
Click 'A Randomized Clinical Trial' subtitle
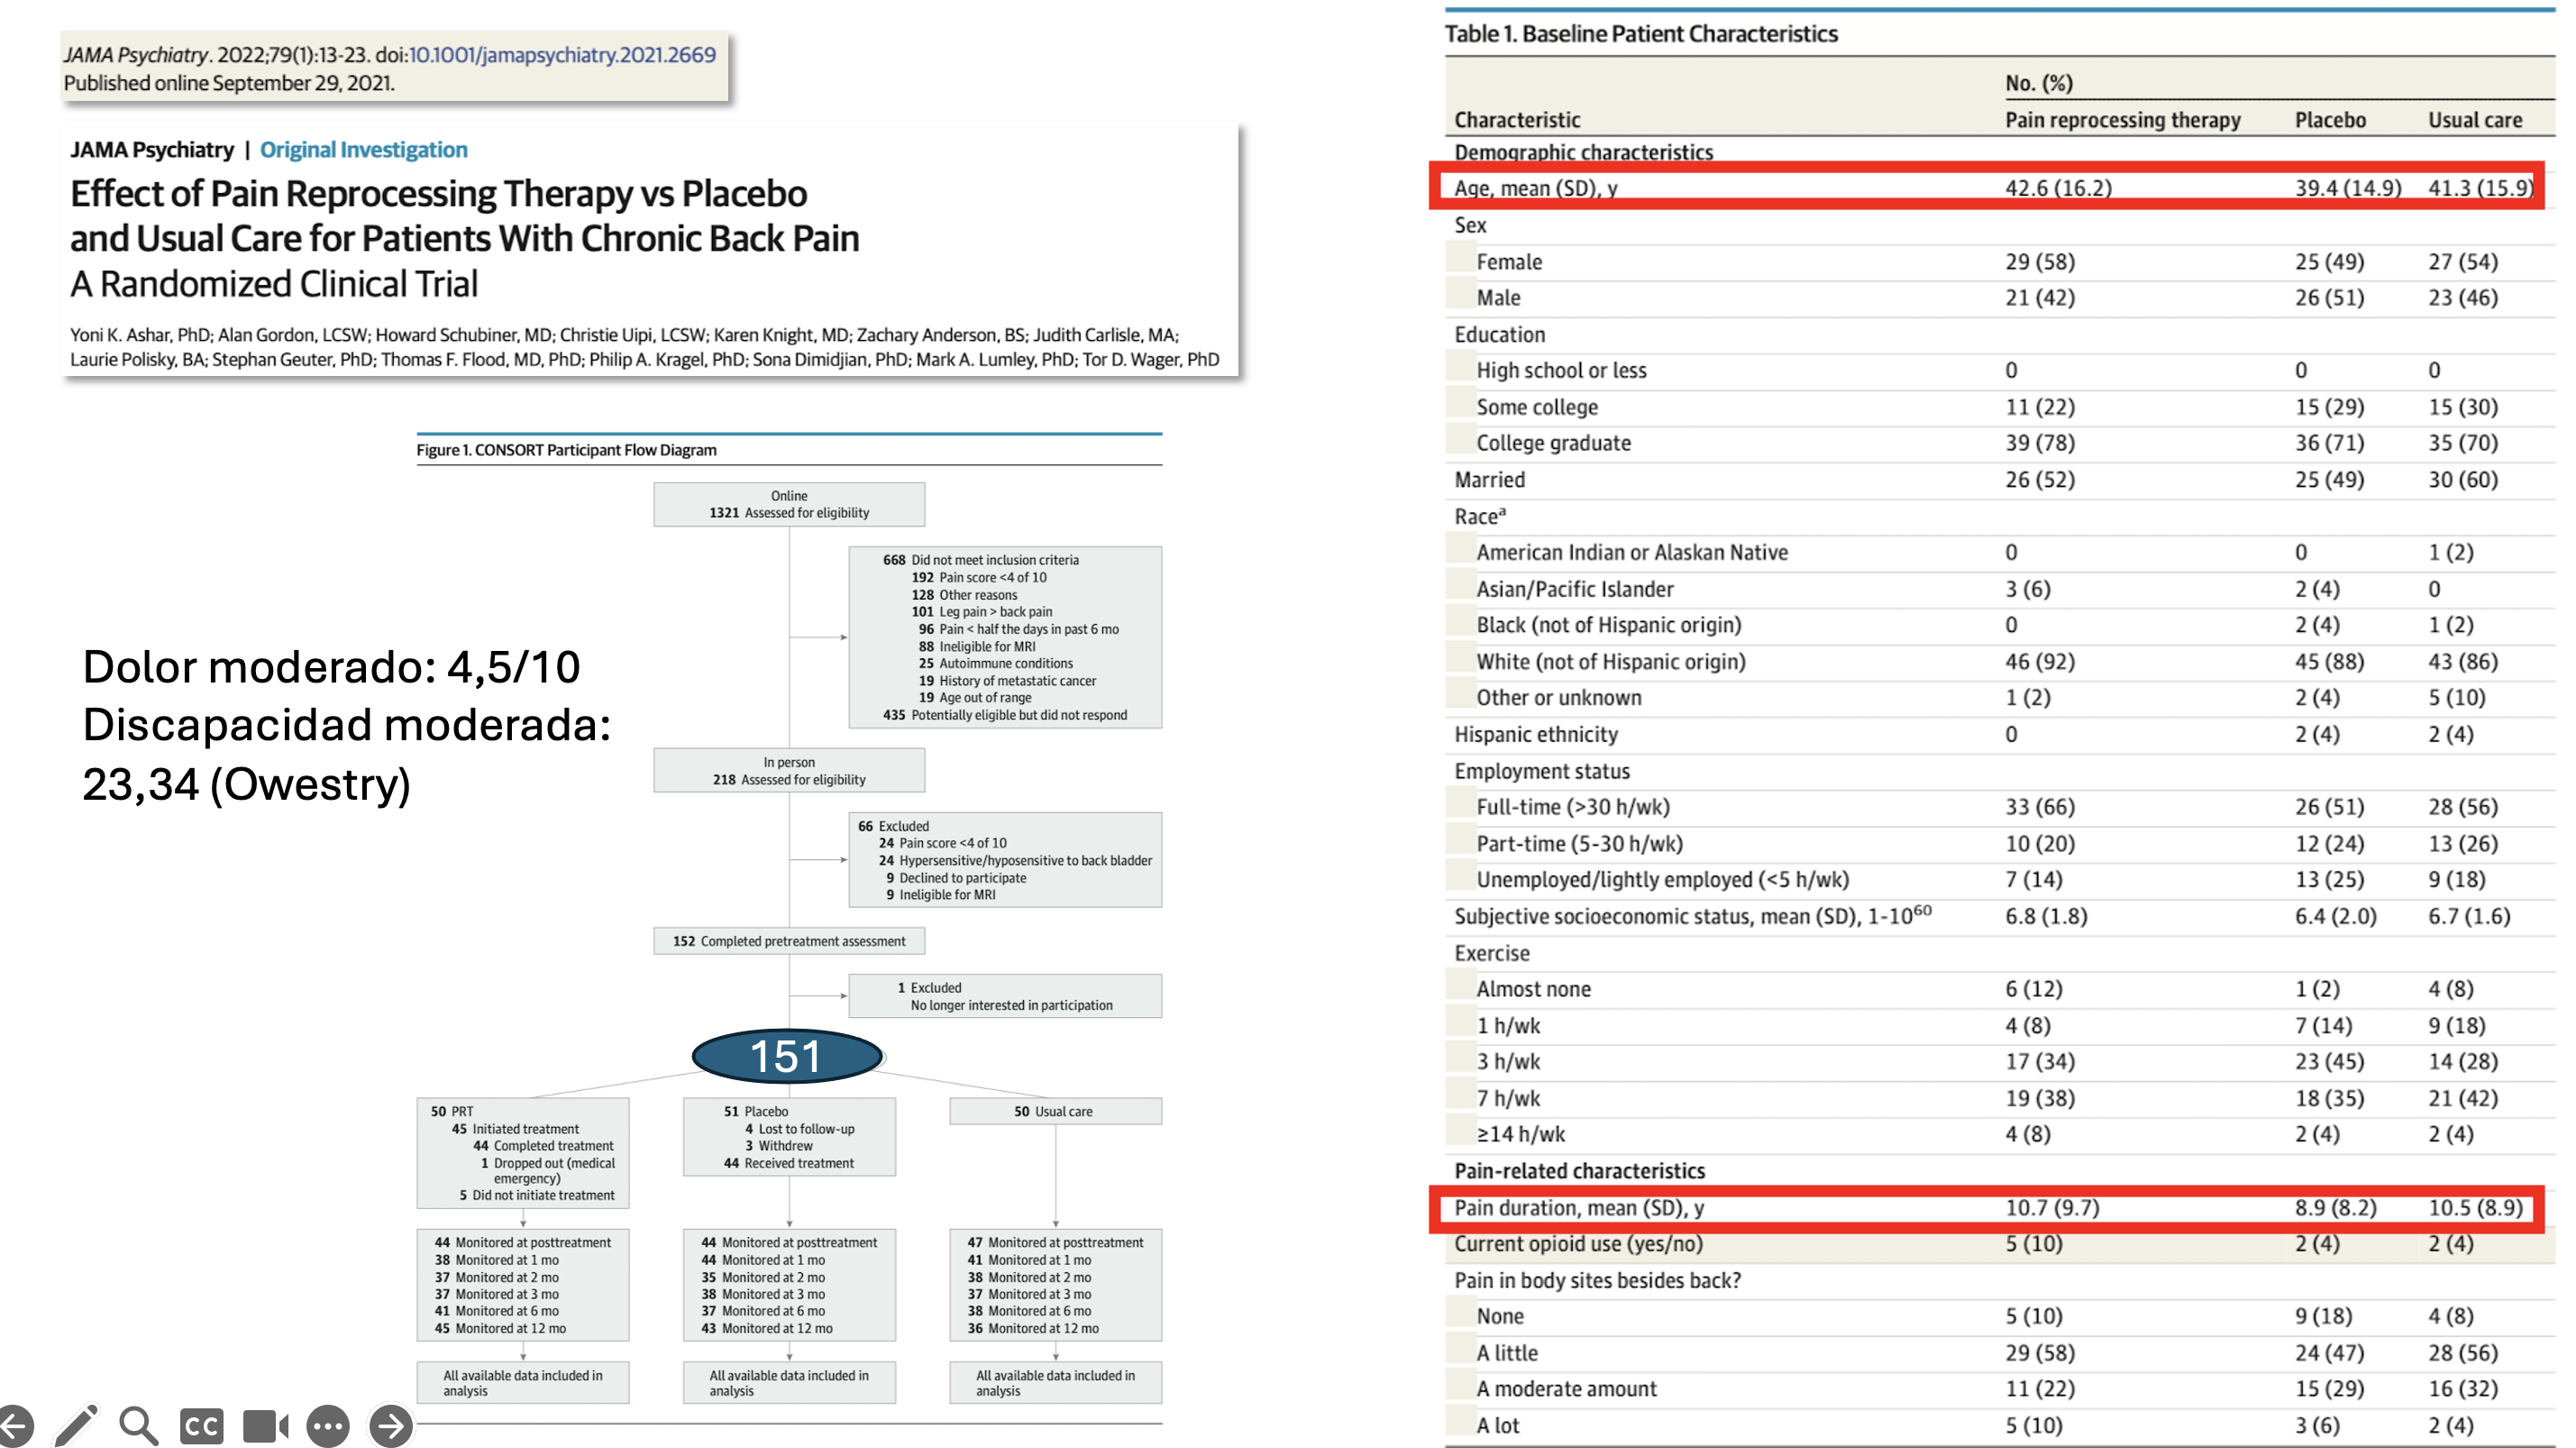[274, 284]
